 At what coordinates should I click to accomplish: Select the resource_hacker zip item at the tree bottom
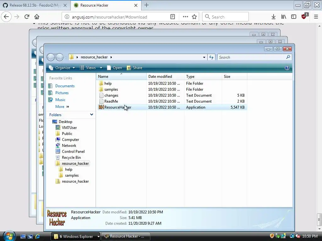[75, 181]
